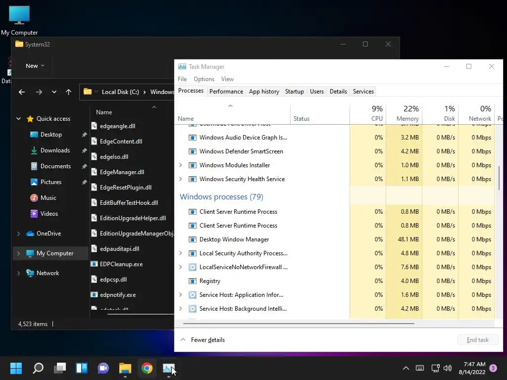Expand Local Security Authority Process
This screenshot has height=380, width=507.
pyautogui.click(x=181, y=253)
